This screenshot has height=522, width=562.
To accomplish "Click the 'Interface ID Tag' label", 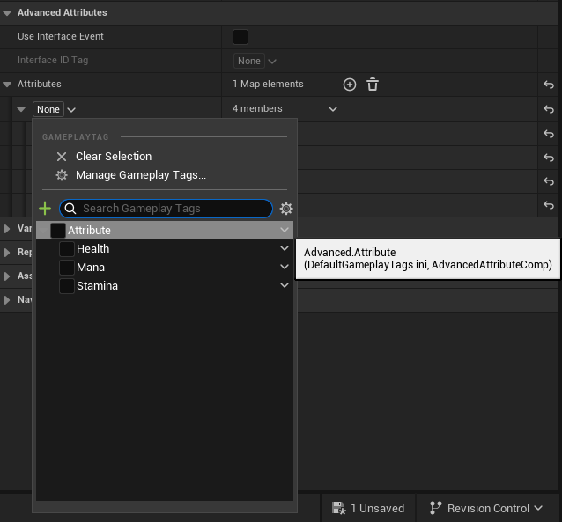I will click(x=53, y=60).
